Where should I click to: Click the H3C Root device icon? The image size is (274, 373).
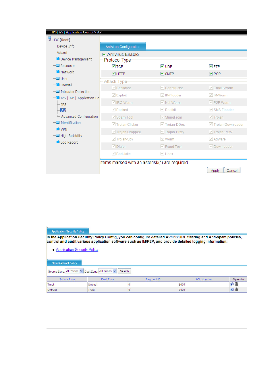coord(49,39)
